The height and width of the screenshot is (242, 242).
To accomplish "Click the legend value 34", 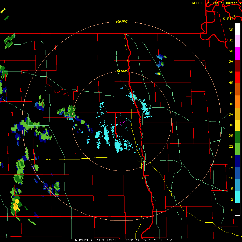I will 231,114.
